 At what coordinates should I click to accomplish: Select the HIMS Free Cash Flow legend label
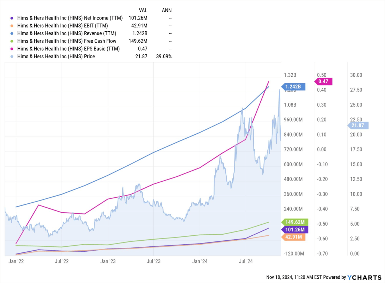[67, 41]
